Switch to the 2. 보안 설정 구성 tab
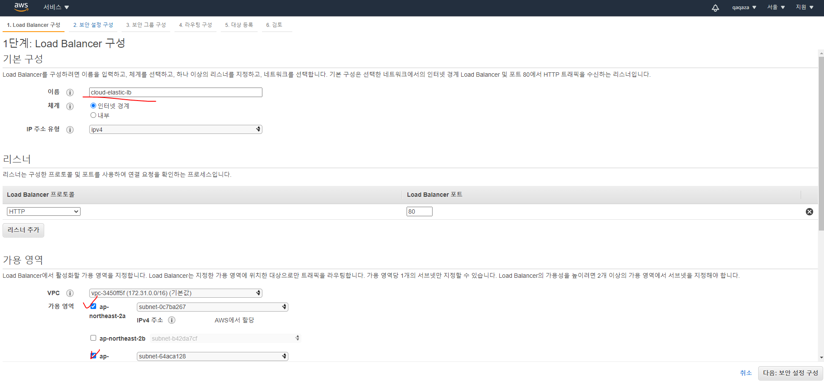The height and width of the screenshot is (387, 824). click(93, 25)
